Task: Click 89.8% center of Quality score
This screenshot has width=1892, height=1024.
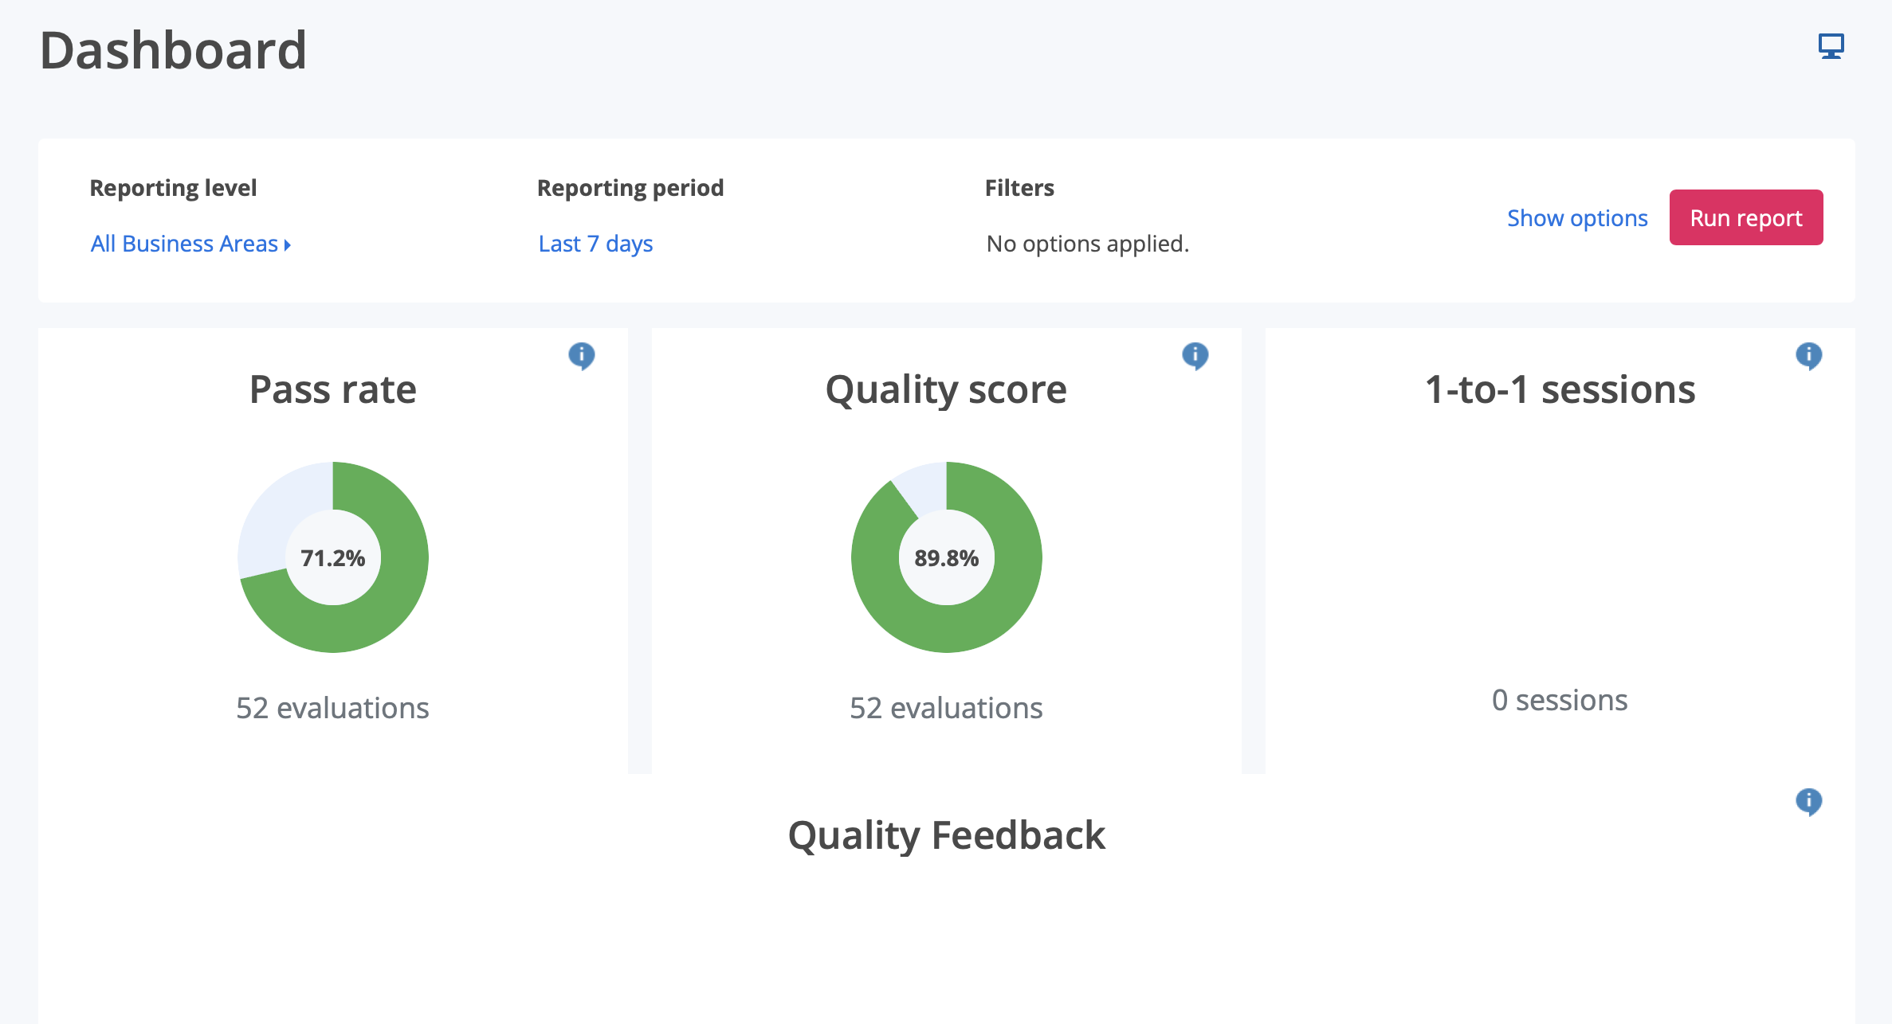Action: point(946,558)
